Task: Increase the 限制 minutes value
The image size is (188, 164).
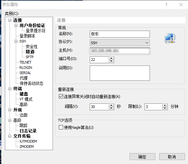Action: pyautogui.click(x=165, y=105)
